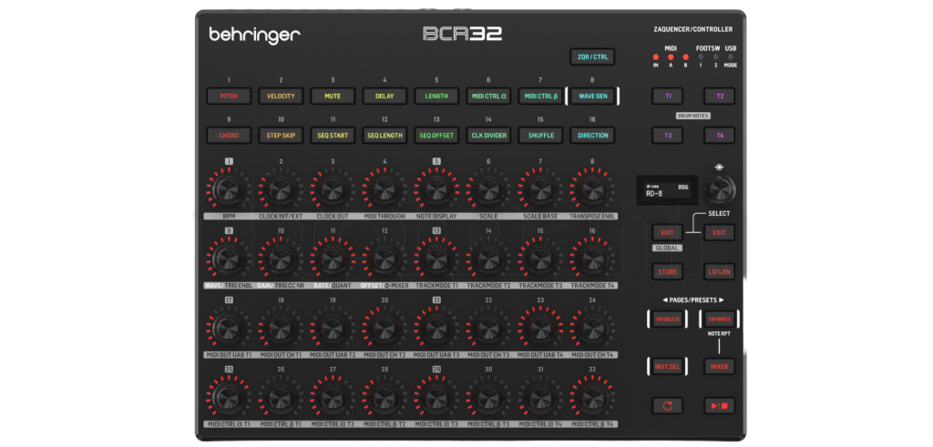Viewport: 933px width, 447px height.
Task: Click the MIDI OUT UAB T2 knob
Action: click(333, 328)
